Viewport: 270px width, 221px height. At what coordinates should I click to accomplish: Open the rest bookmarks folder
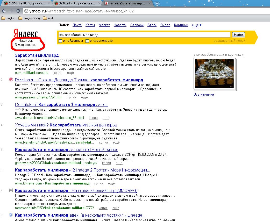(48, 18)
